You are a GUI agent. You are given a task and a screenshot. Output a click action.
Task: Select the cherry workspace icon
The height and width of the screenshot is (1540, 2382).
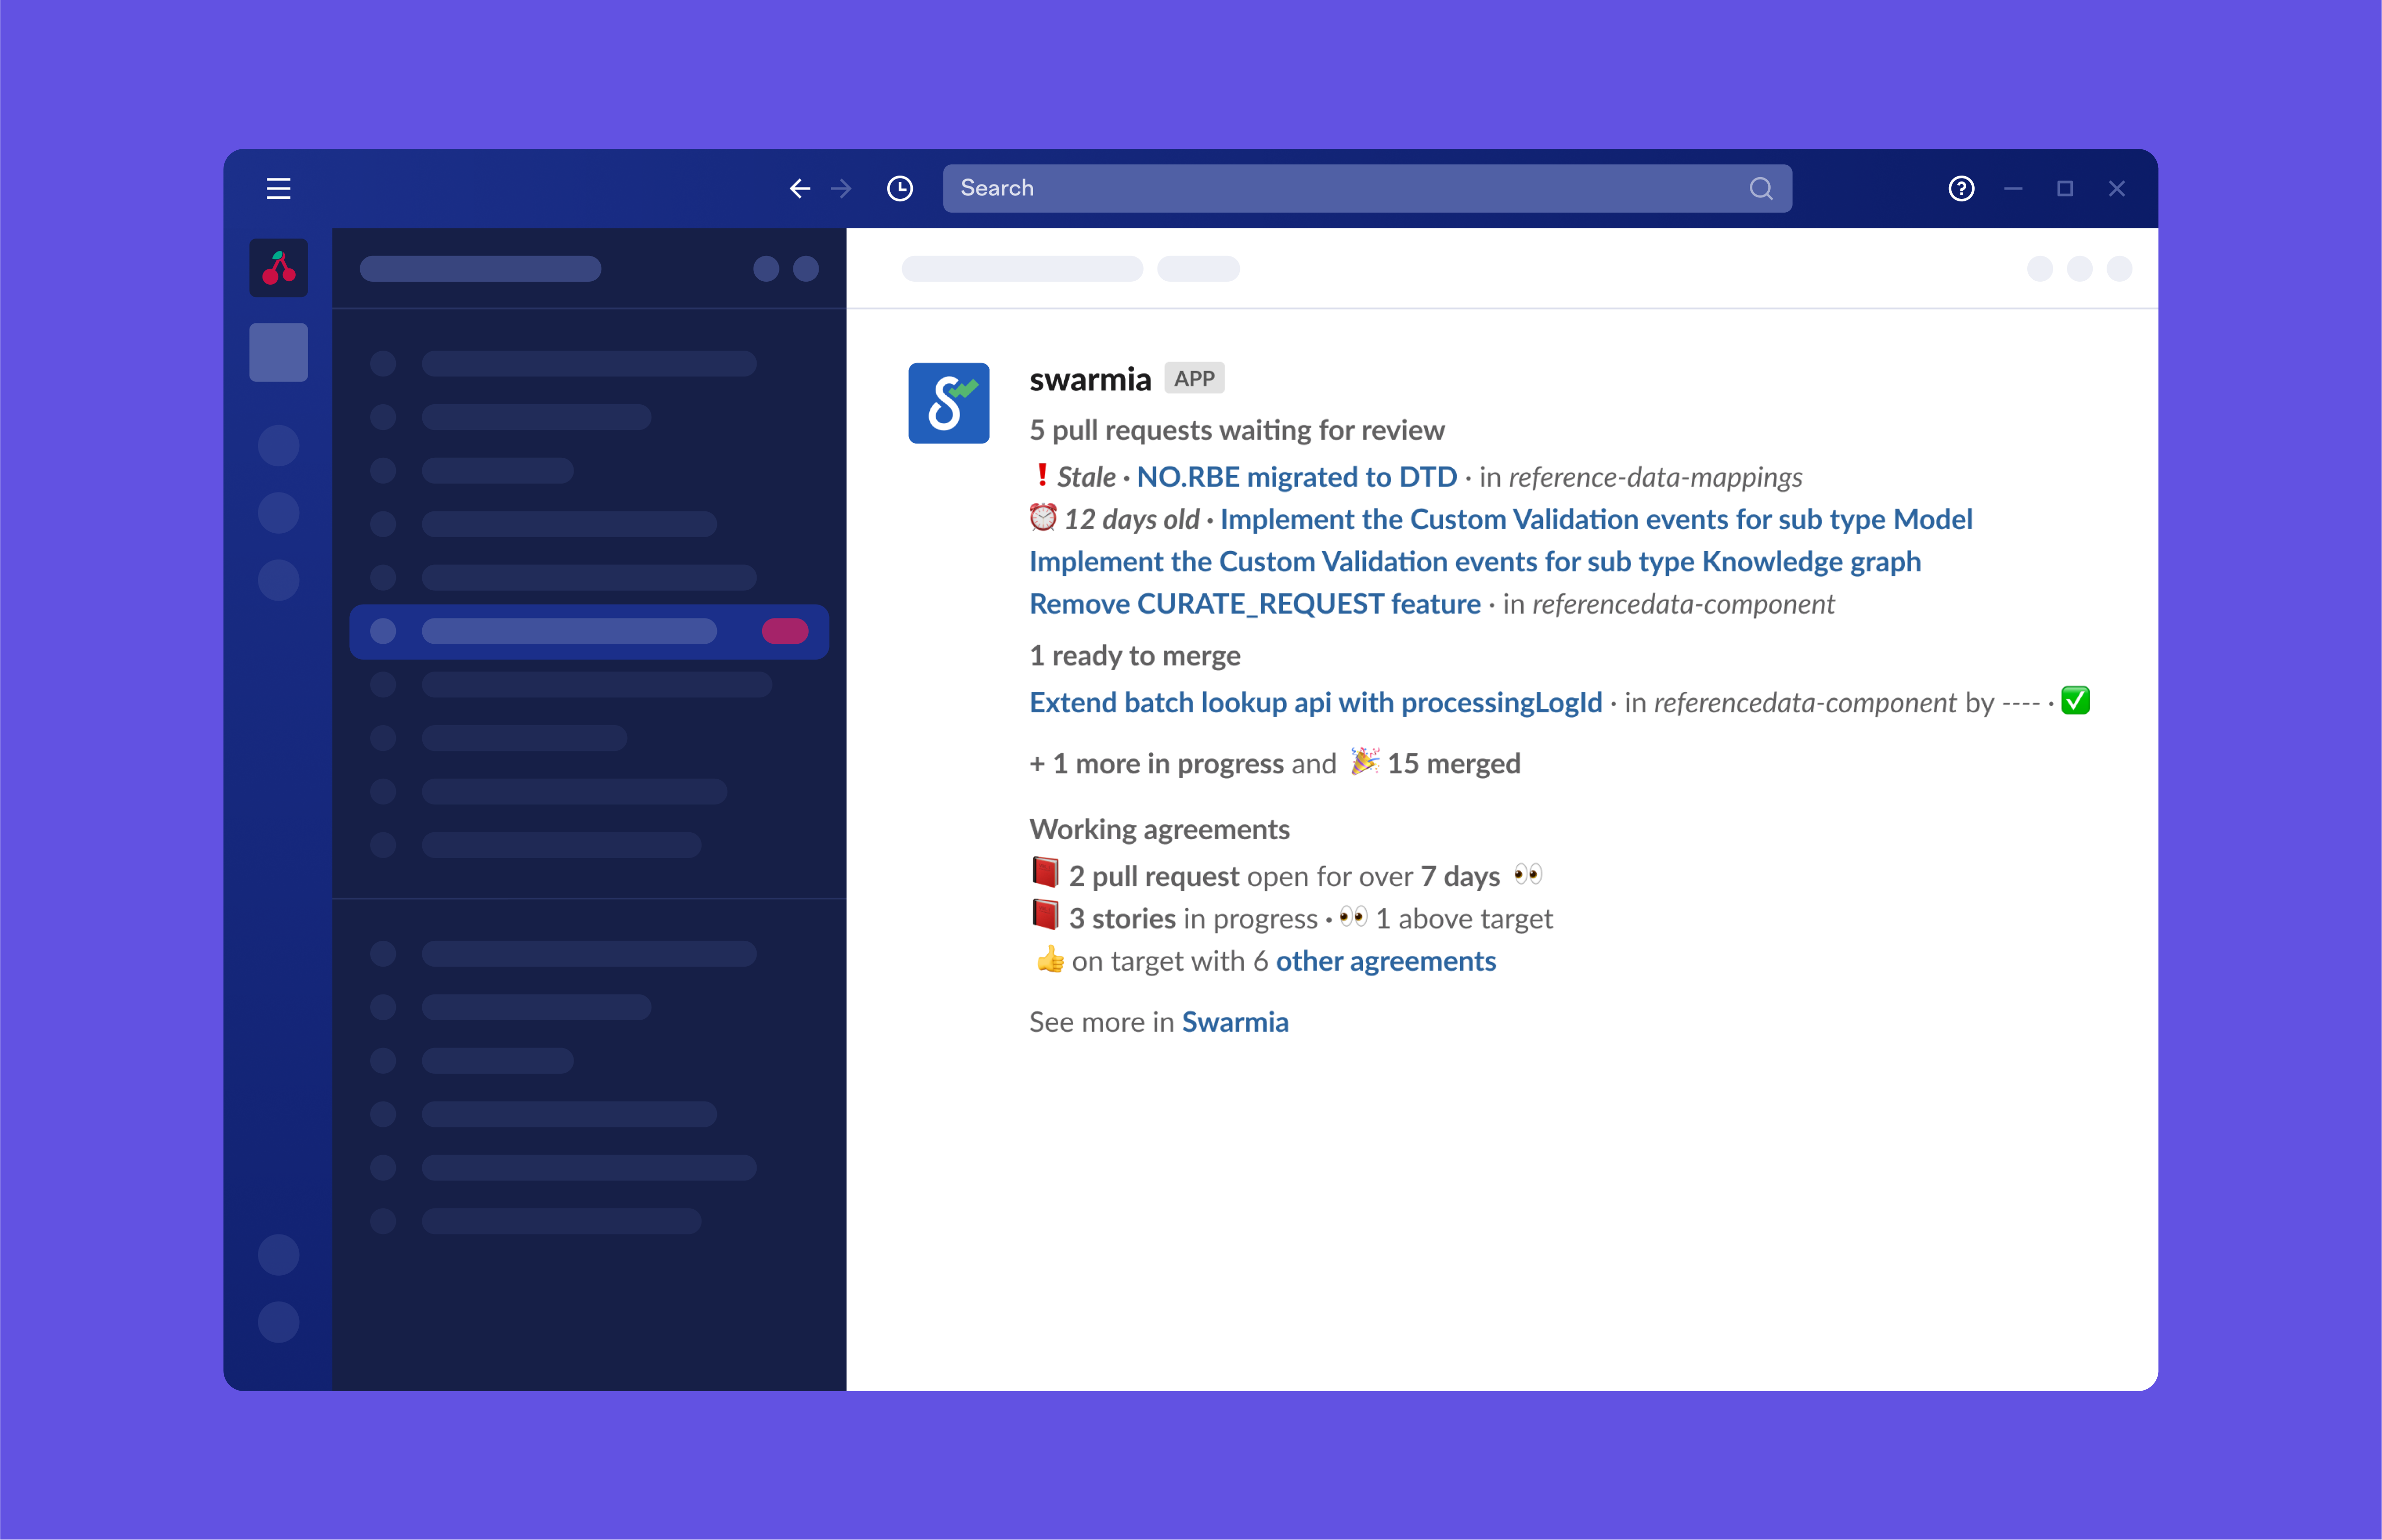(278, 268)
